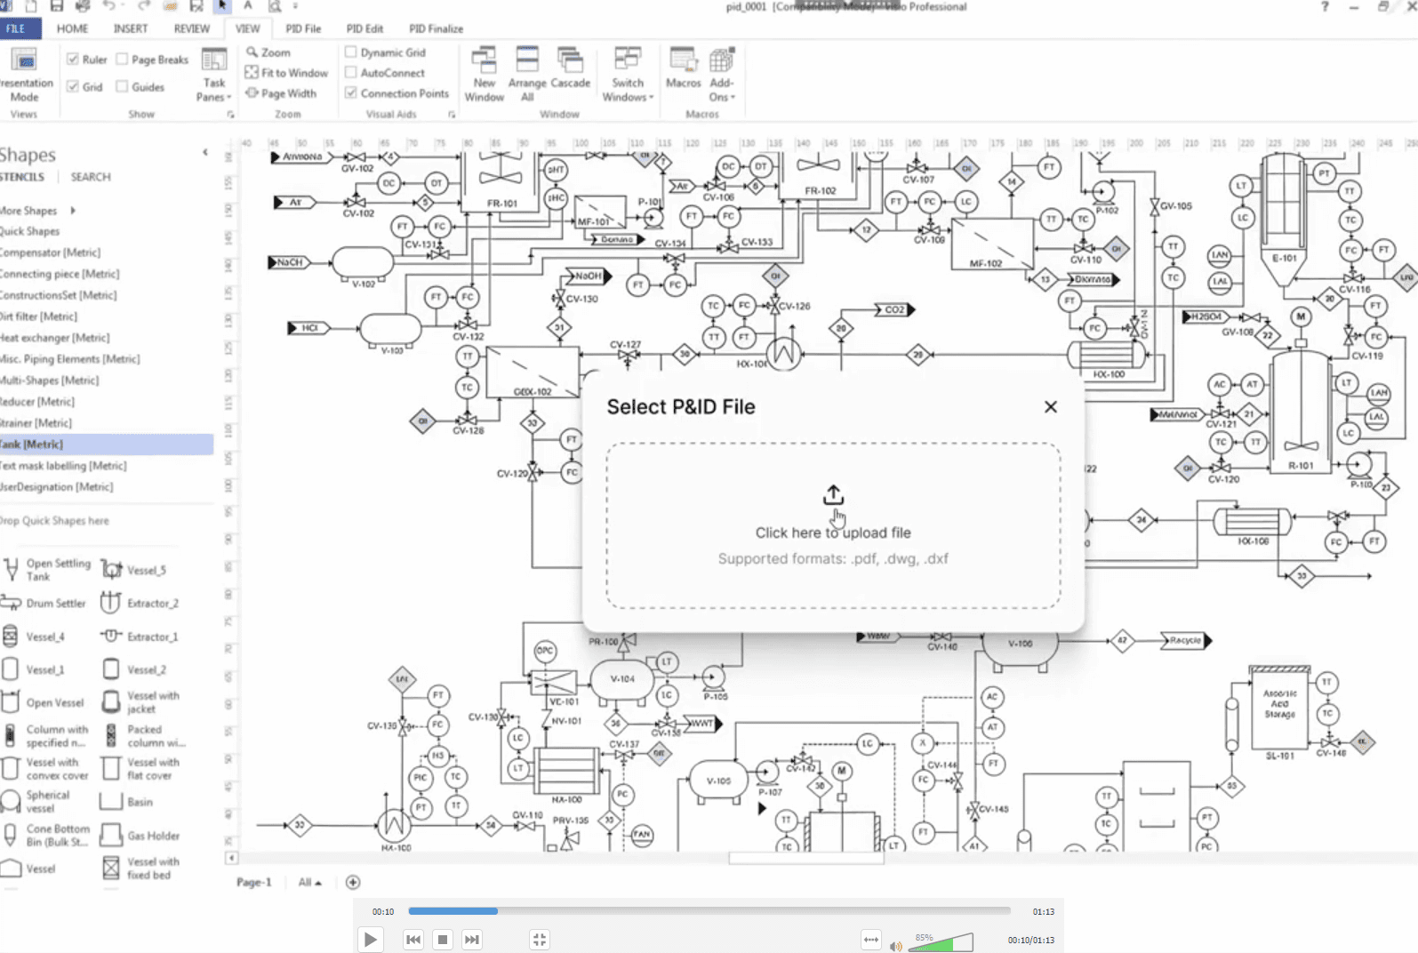Open the New Window tool
Viewport: 1418px width, 953px height.
point(485,75)
